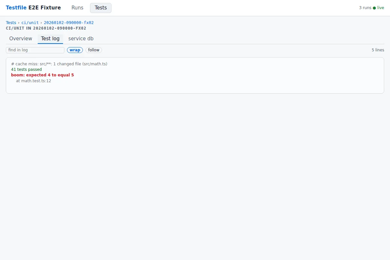Open the Tests nav item
Viewport: 390px width, 260px height.
click(101, 8)
